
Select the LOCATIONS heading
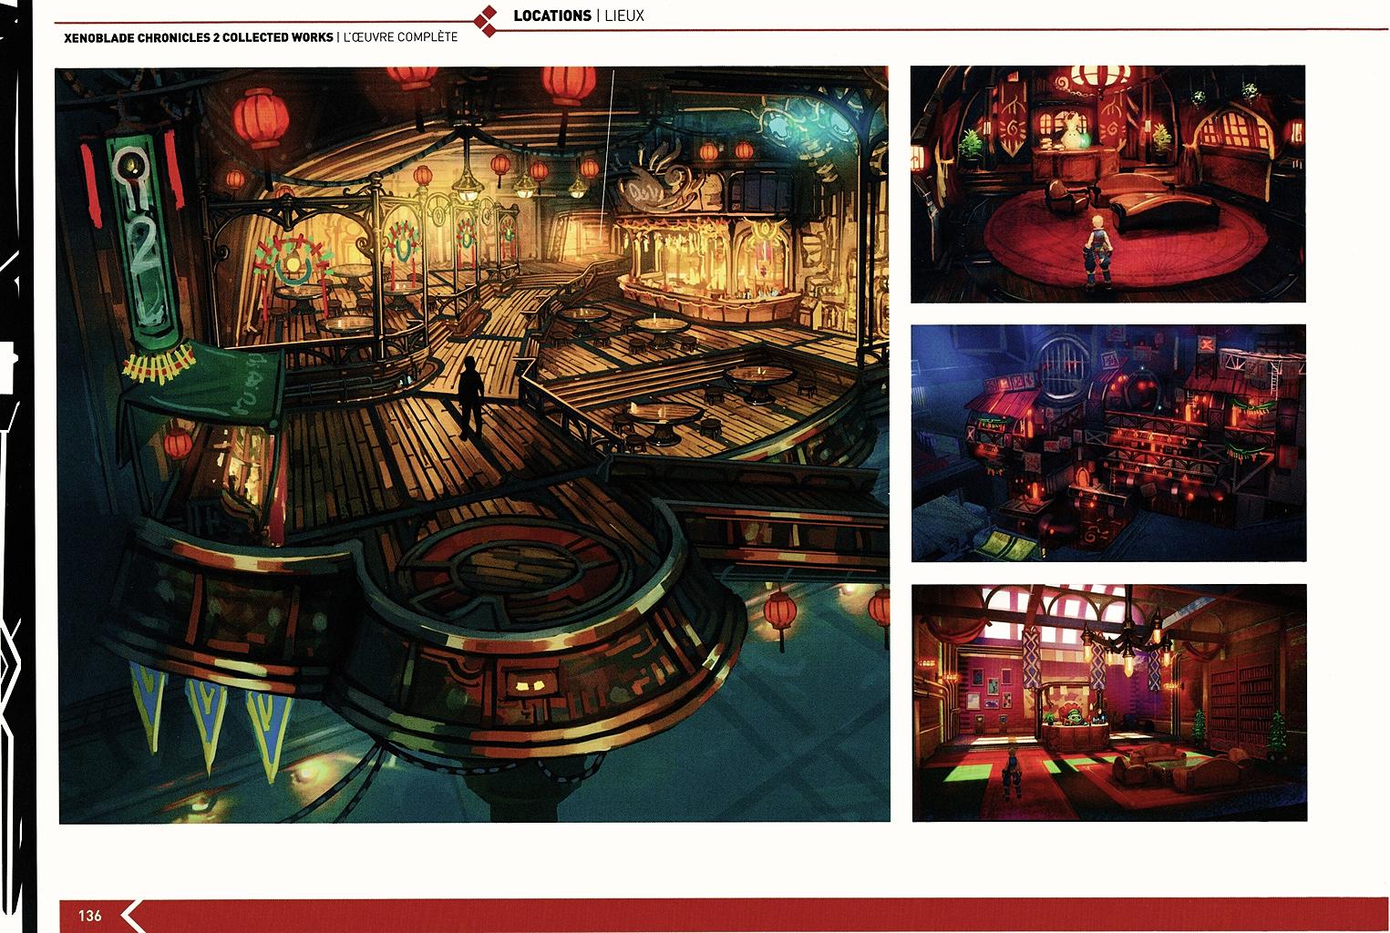[551, 15]
